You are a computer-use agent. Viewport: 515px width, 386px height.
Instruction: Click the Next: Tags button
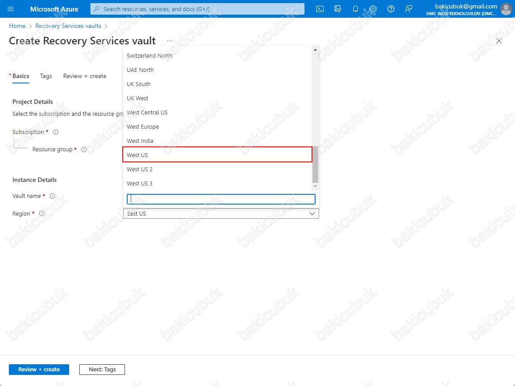[102, 370]
